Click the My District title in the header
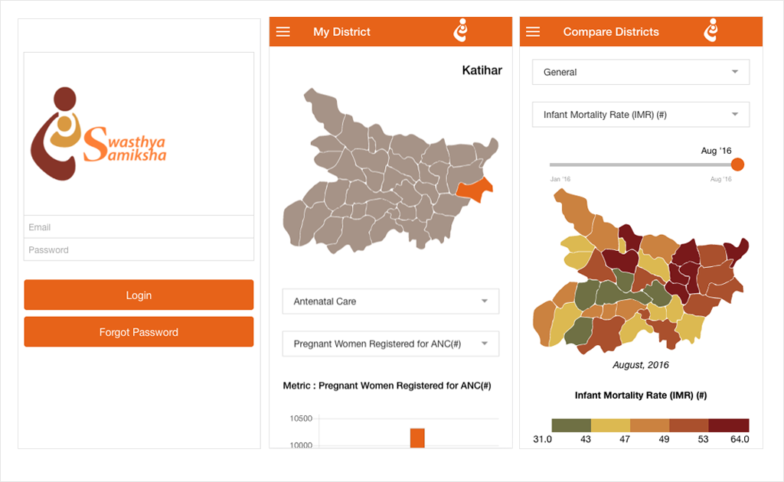The width and height of the screenshot is (784, 482). click(x=341, y=31)
